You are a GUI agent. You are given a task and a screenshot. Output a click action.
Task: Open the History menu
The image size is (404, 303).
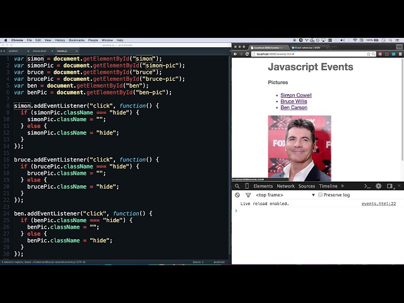tap(60, 40)
